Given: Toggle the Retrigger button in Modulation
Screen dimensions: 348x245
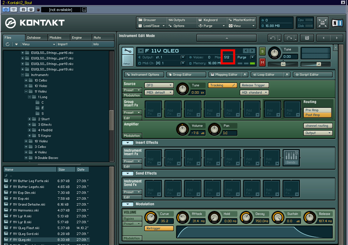Looking at the screenshot, I should click(159, 228).
